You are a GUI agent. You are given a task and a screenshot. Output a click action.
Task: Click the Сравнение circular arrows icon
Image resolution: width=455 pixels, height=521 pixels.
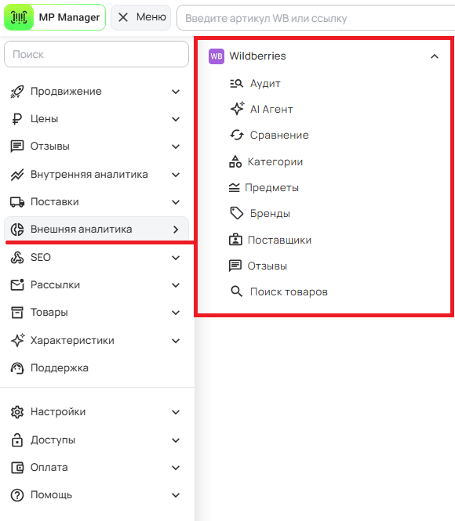237,135
